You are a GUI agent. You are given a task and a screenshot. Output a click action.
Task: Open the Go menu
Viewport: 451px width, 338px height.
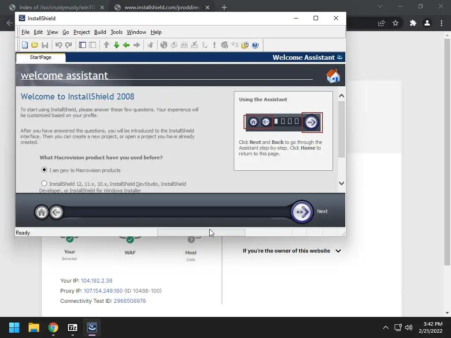tap(66, 32)
